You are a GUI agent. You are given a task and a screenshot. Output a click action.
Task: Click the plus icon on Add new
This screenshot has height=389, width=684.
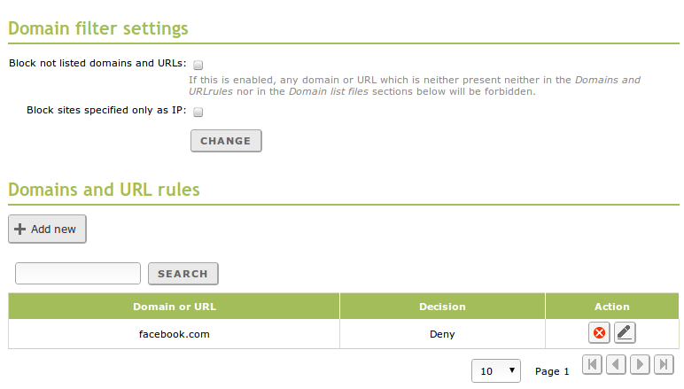19,229
